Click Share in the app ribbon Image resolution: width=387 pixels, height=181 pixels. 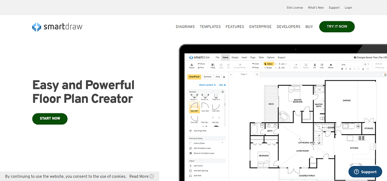[201, 64]
